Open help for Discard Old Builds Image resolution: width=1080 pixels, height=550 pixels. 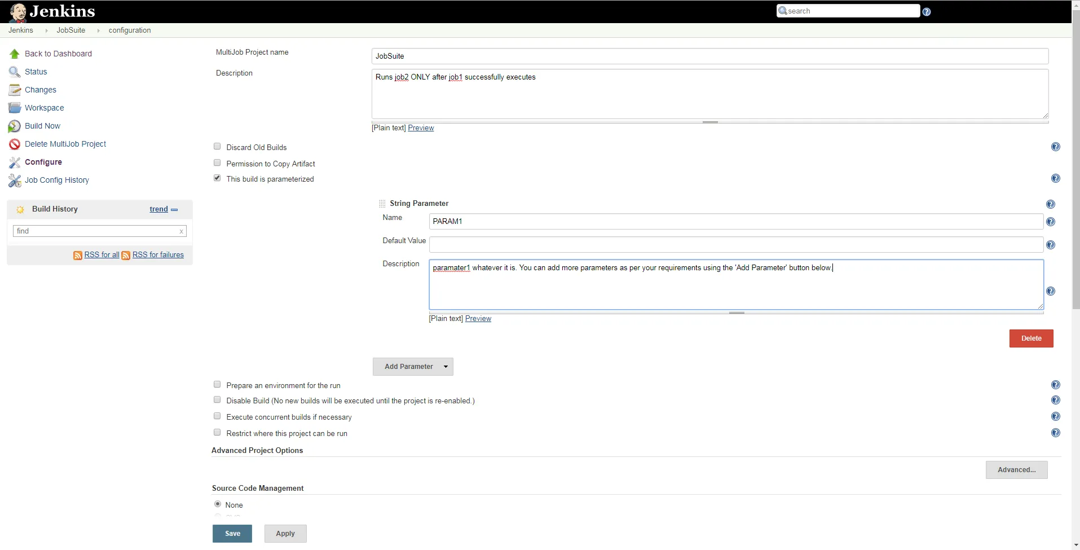tap(1056, 147)
